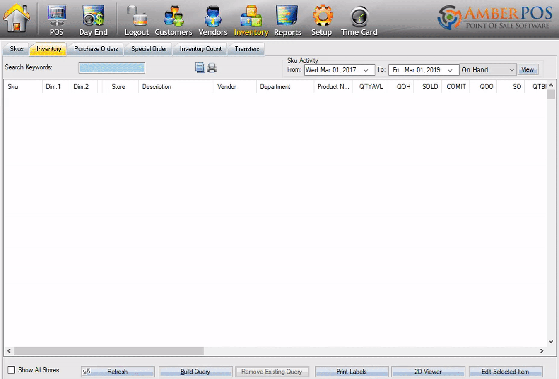Image resolution: width=559 pixels, height=379 pixels.
Task: Open the 2D Viewer
Action: click(428, 372)
